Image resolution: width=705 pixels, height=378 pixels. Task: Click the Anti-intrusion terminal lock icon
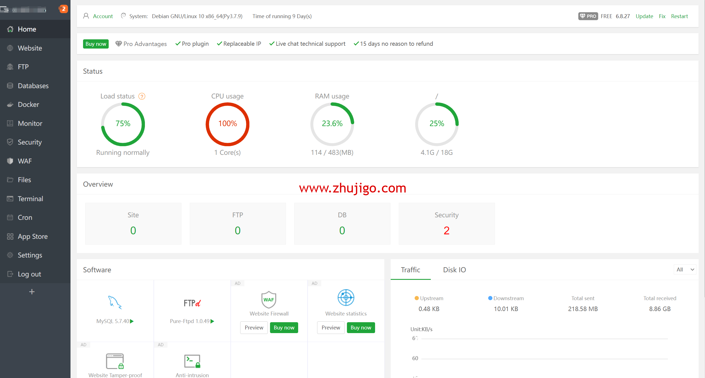coord(192,361)
